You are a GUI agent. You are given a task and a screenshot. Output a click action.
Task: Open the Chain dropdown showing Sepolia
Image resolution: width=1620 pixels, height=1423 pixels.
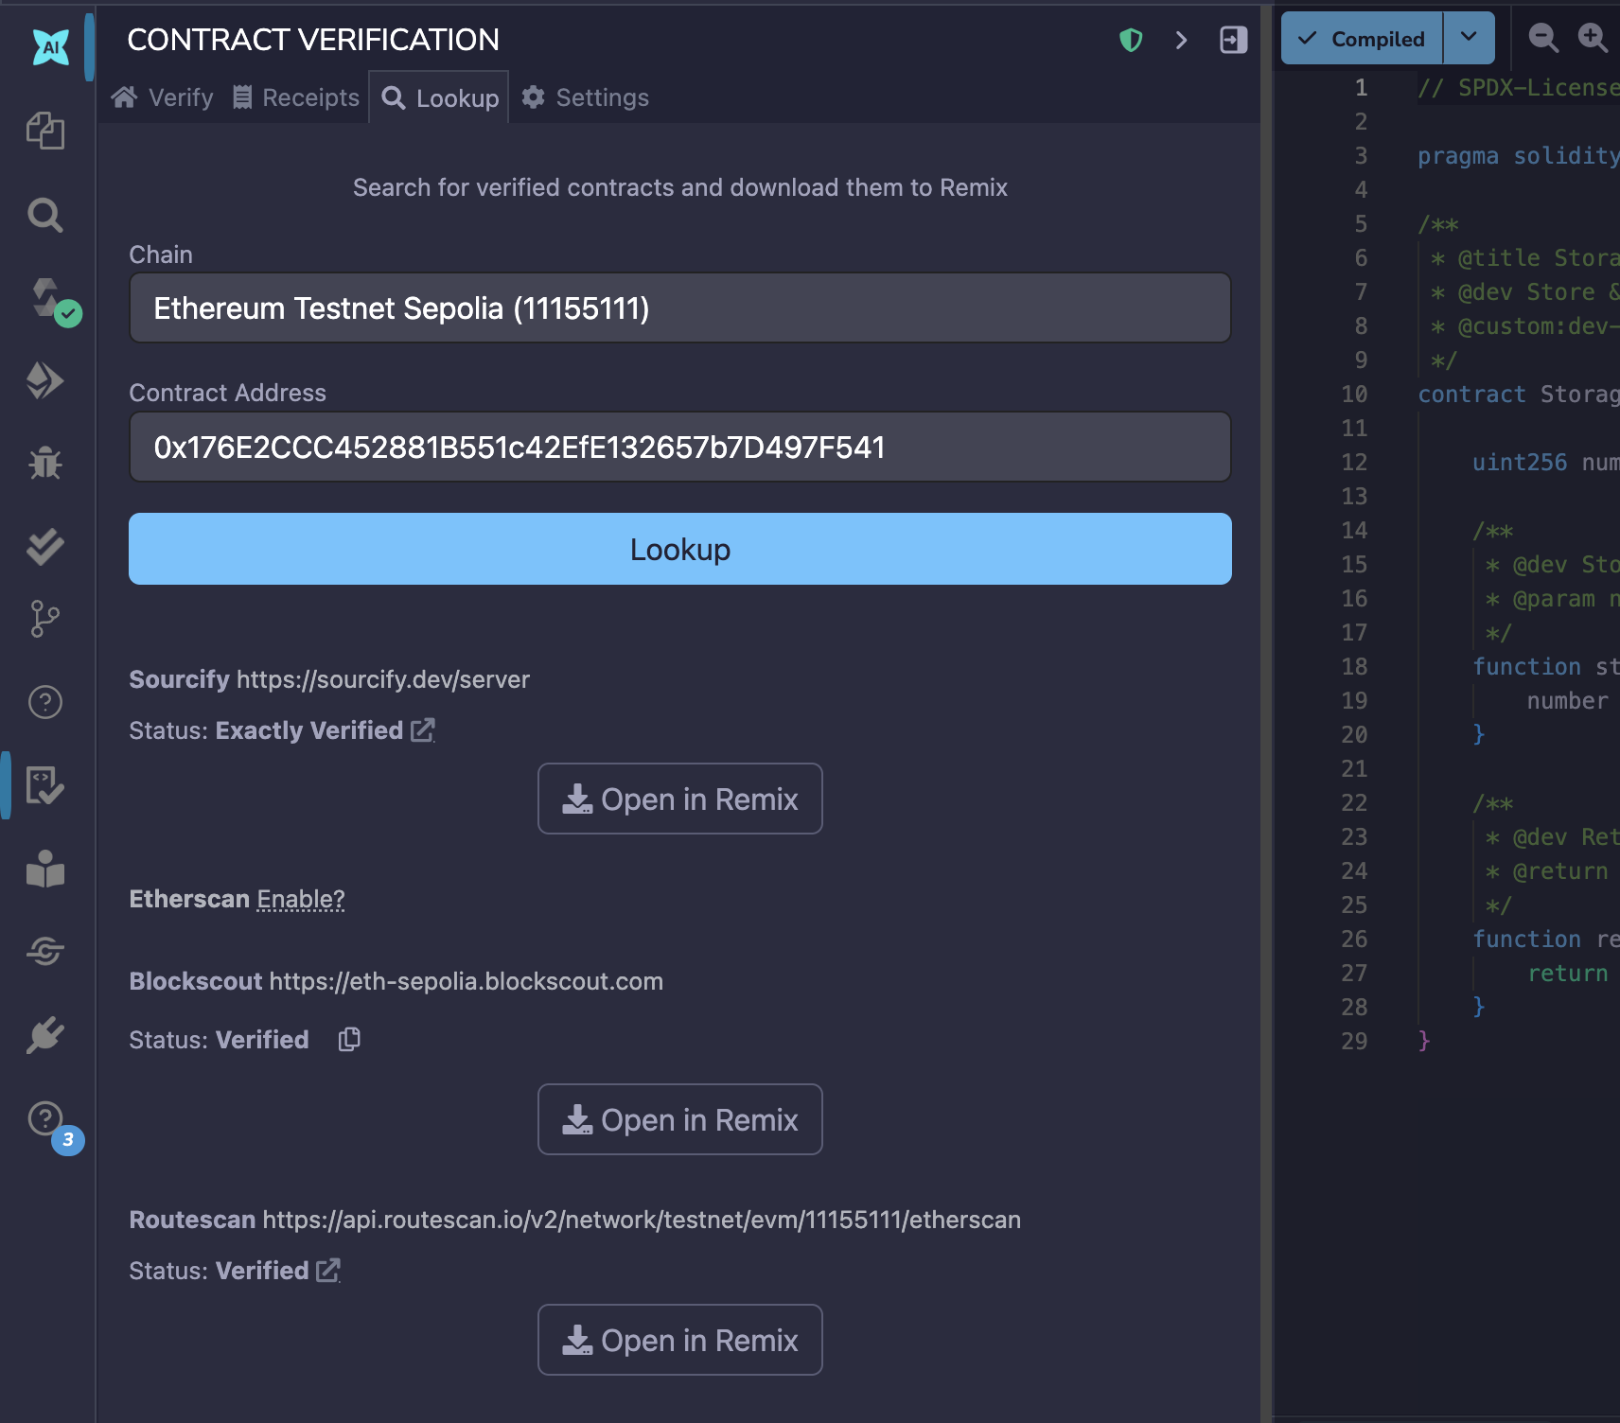tap(679, 307)
